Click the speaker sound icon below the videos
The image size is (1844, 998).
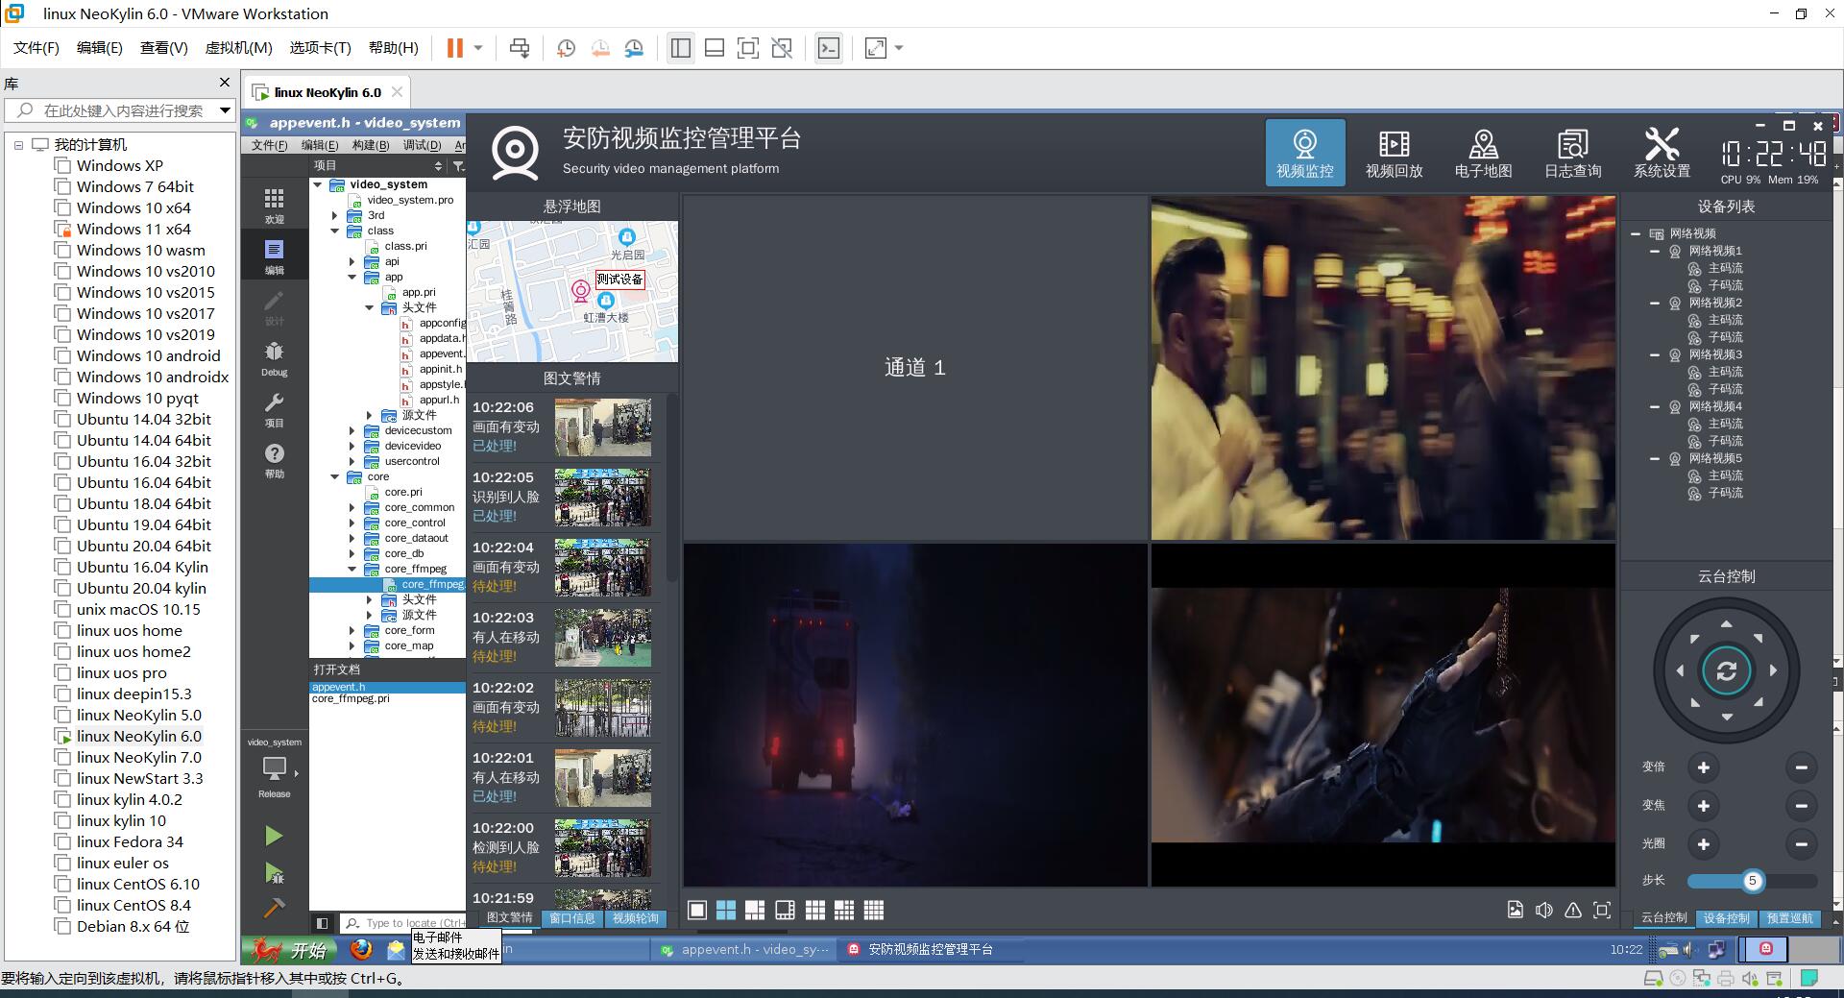click(x=1544, y=911)
